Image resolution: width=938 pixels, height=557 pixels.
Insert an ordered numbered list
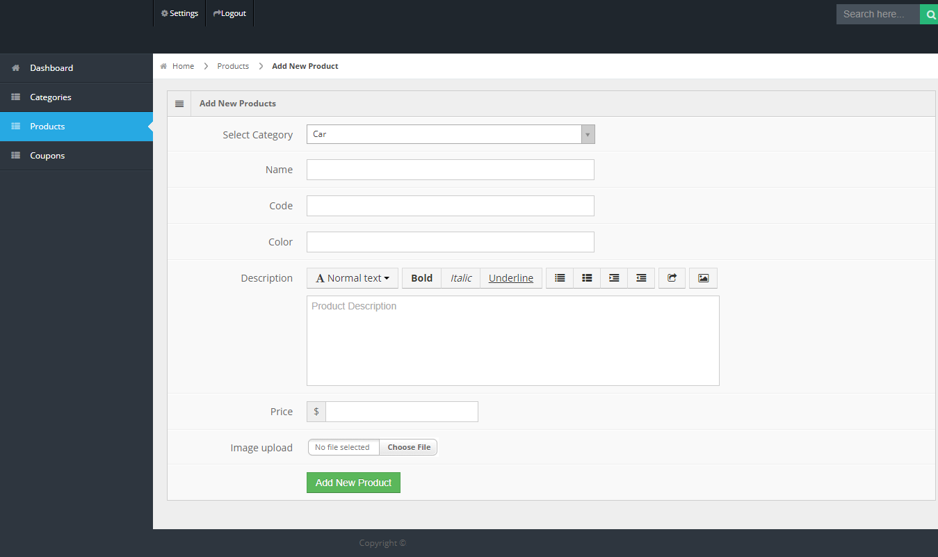(587, 278)
